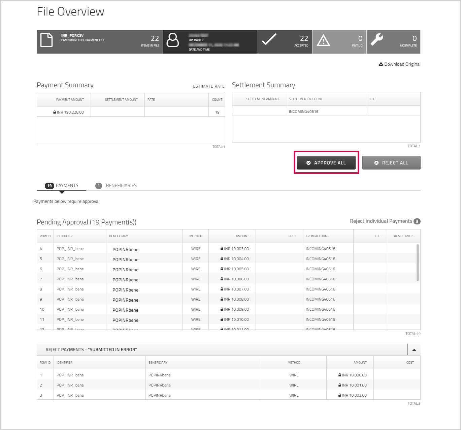461x430 pixels.
Task: Click the 1 count badge on Beneficiaries tab
Action: coord(99,186)
